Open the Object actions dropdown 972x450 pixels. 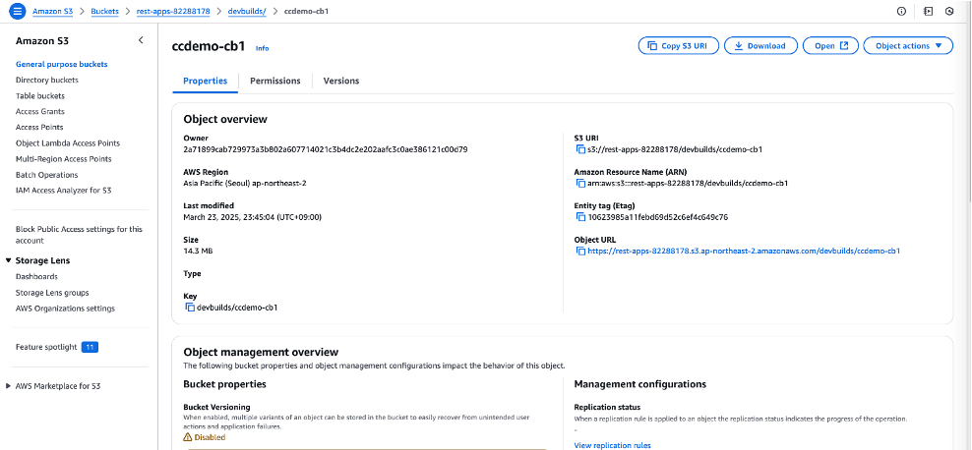coord(908,46)
